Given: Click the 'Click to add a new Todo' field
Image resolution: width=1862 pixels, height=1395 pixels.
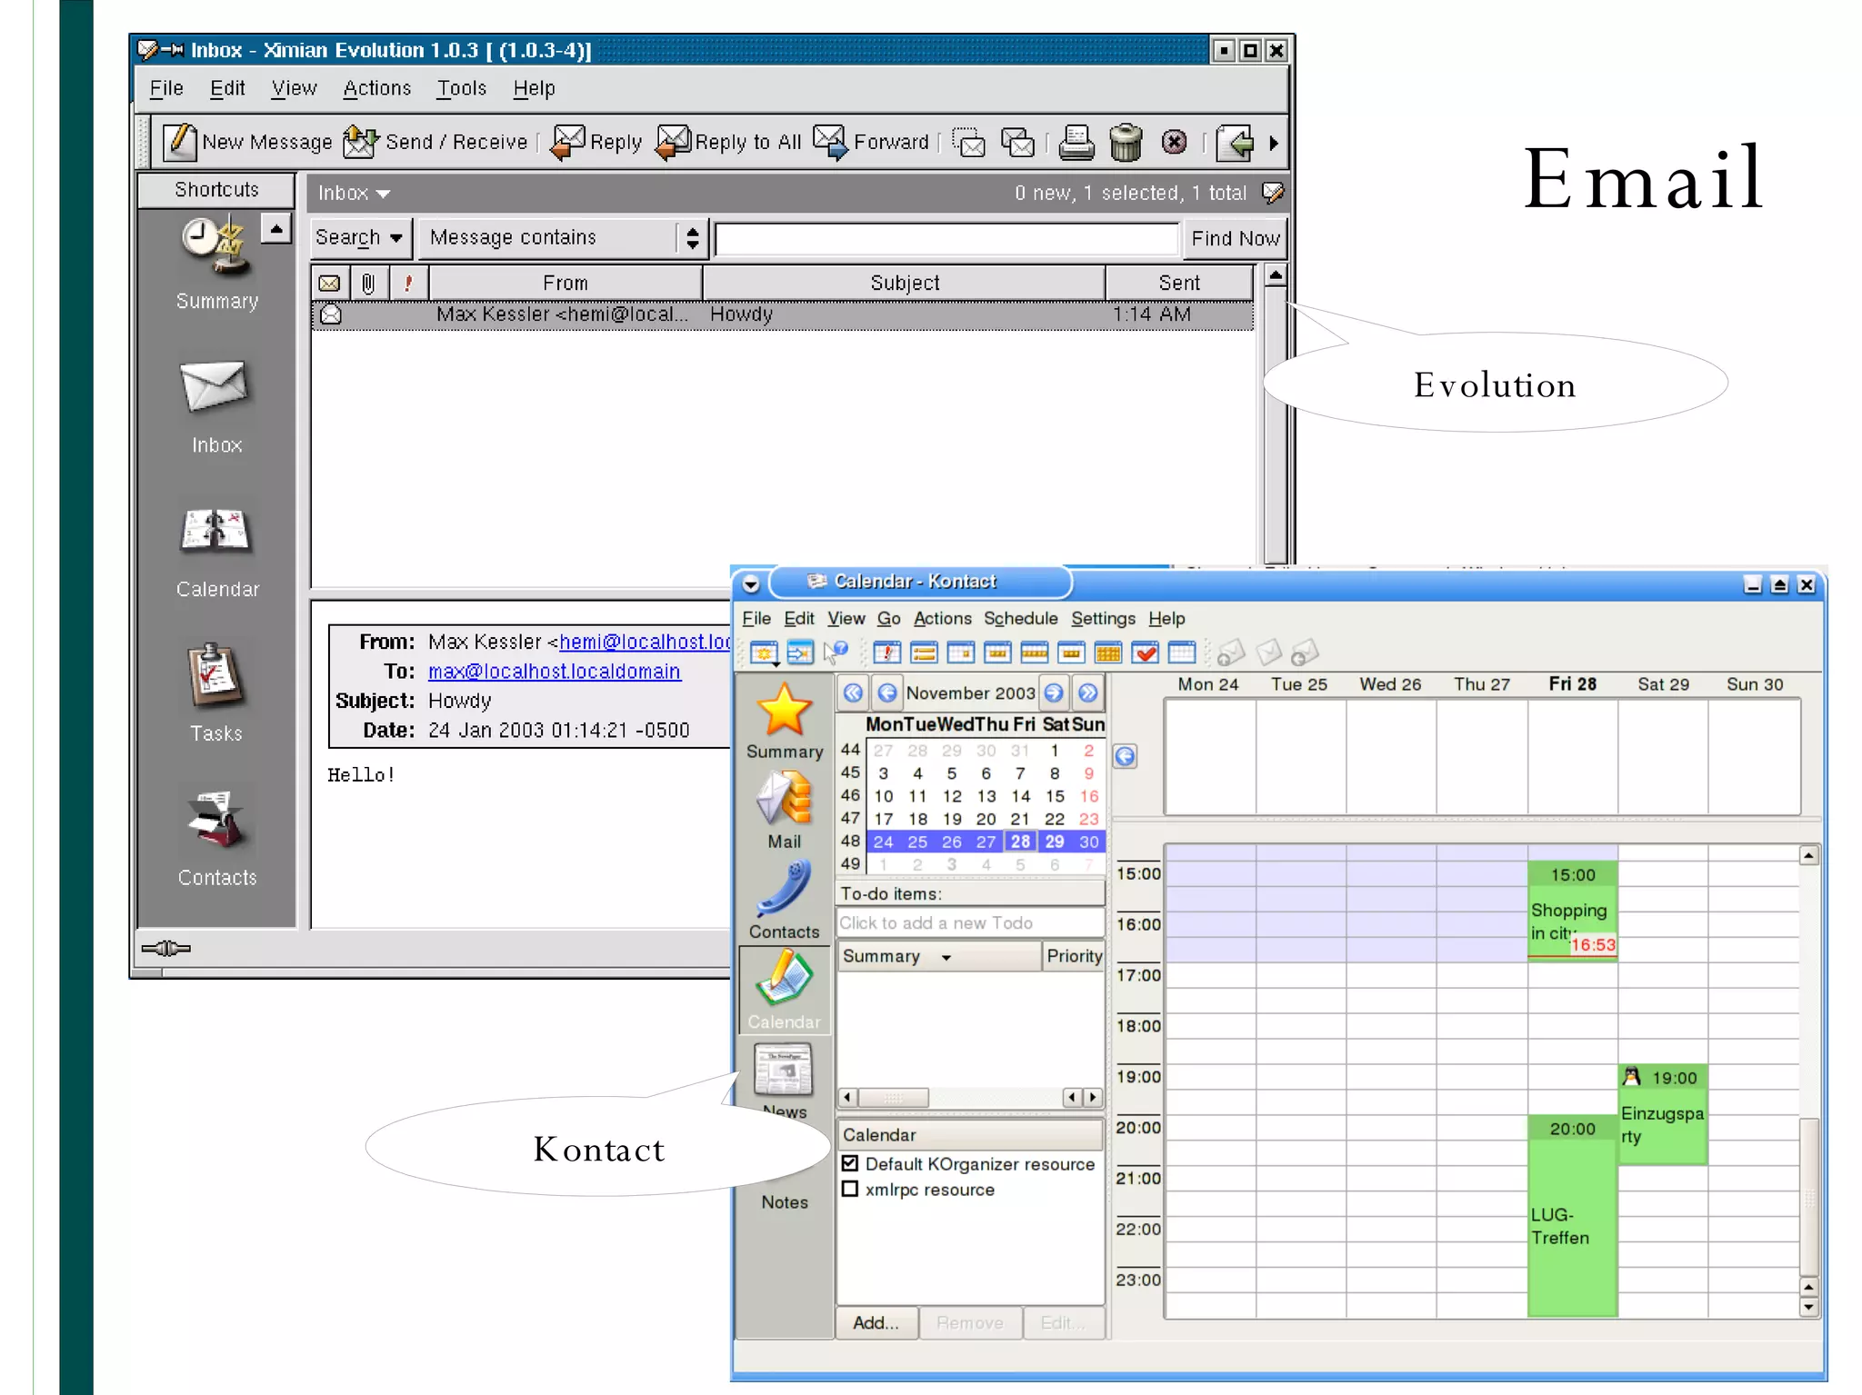Looking at the screenshot, I should tap(970, 923).
